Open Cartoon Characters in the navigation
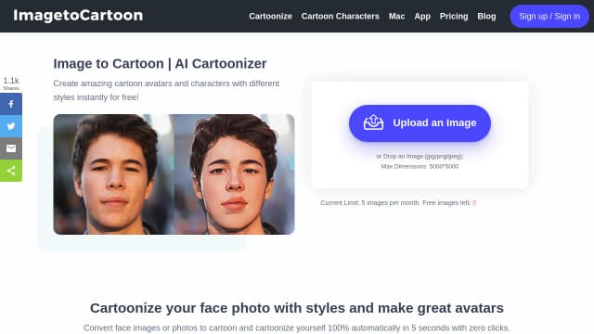The image size is (594, 334). click(x=341, y=17)
